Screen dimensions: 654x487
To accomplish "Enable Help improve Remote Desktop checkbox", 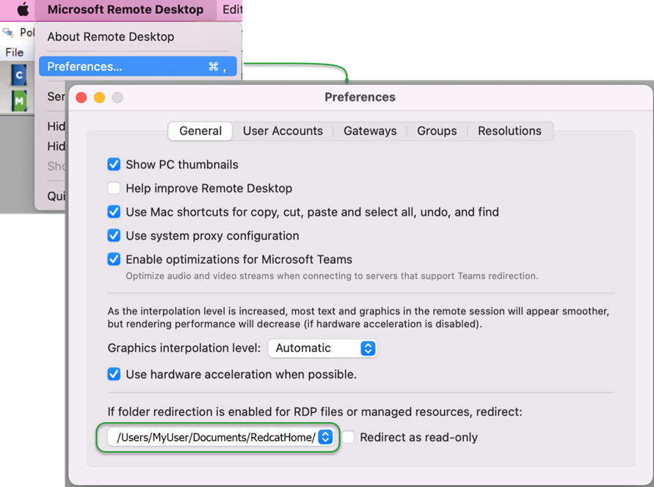I will 114,188.
